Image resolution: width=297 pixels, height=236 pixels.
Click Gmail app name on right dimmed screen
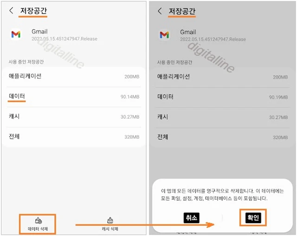click(188, 32)
